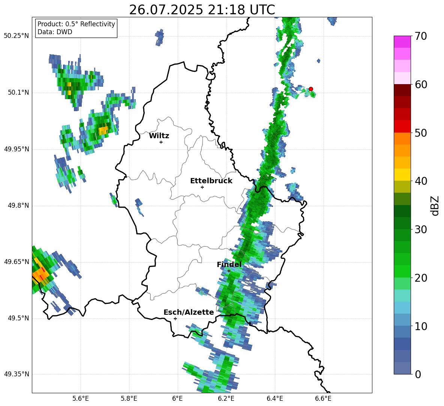This screenshot has height=406, width=444.
Task: Click the 6.4°E longitude label
Action: [x=274, y=398]
